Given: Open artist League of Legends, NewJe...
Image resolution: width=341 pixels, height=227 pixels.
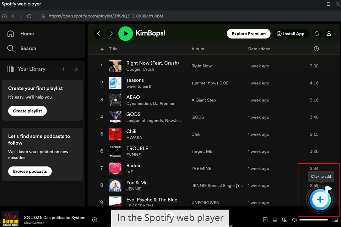Looking at the screenshot, I should [154, 121].
